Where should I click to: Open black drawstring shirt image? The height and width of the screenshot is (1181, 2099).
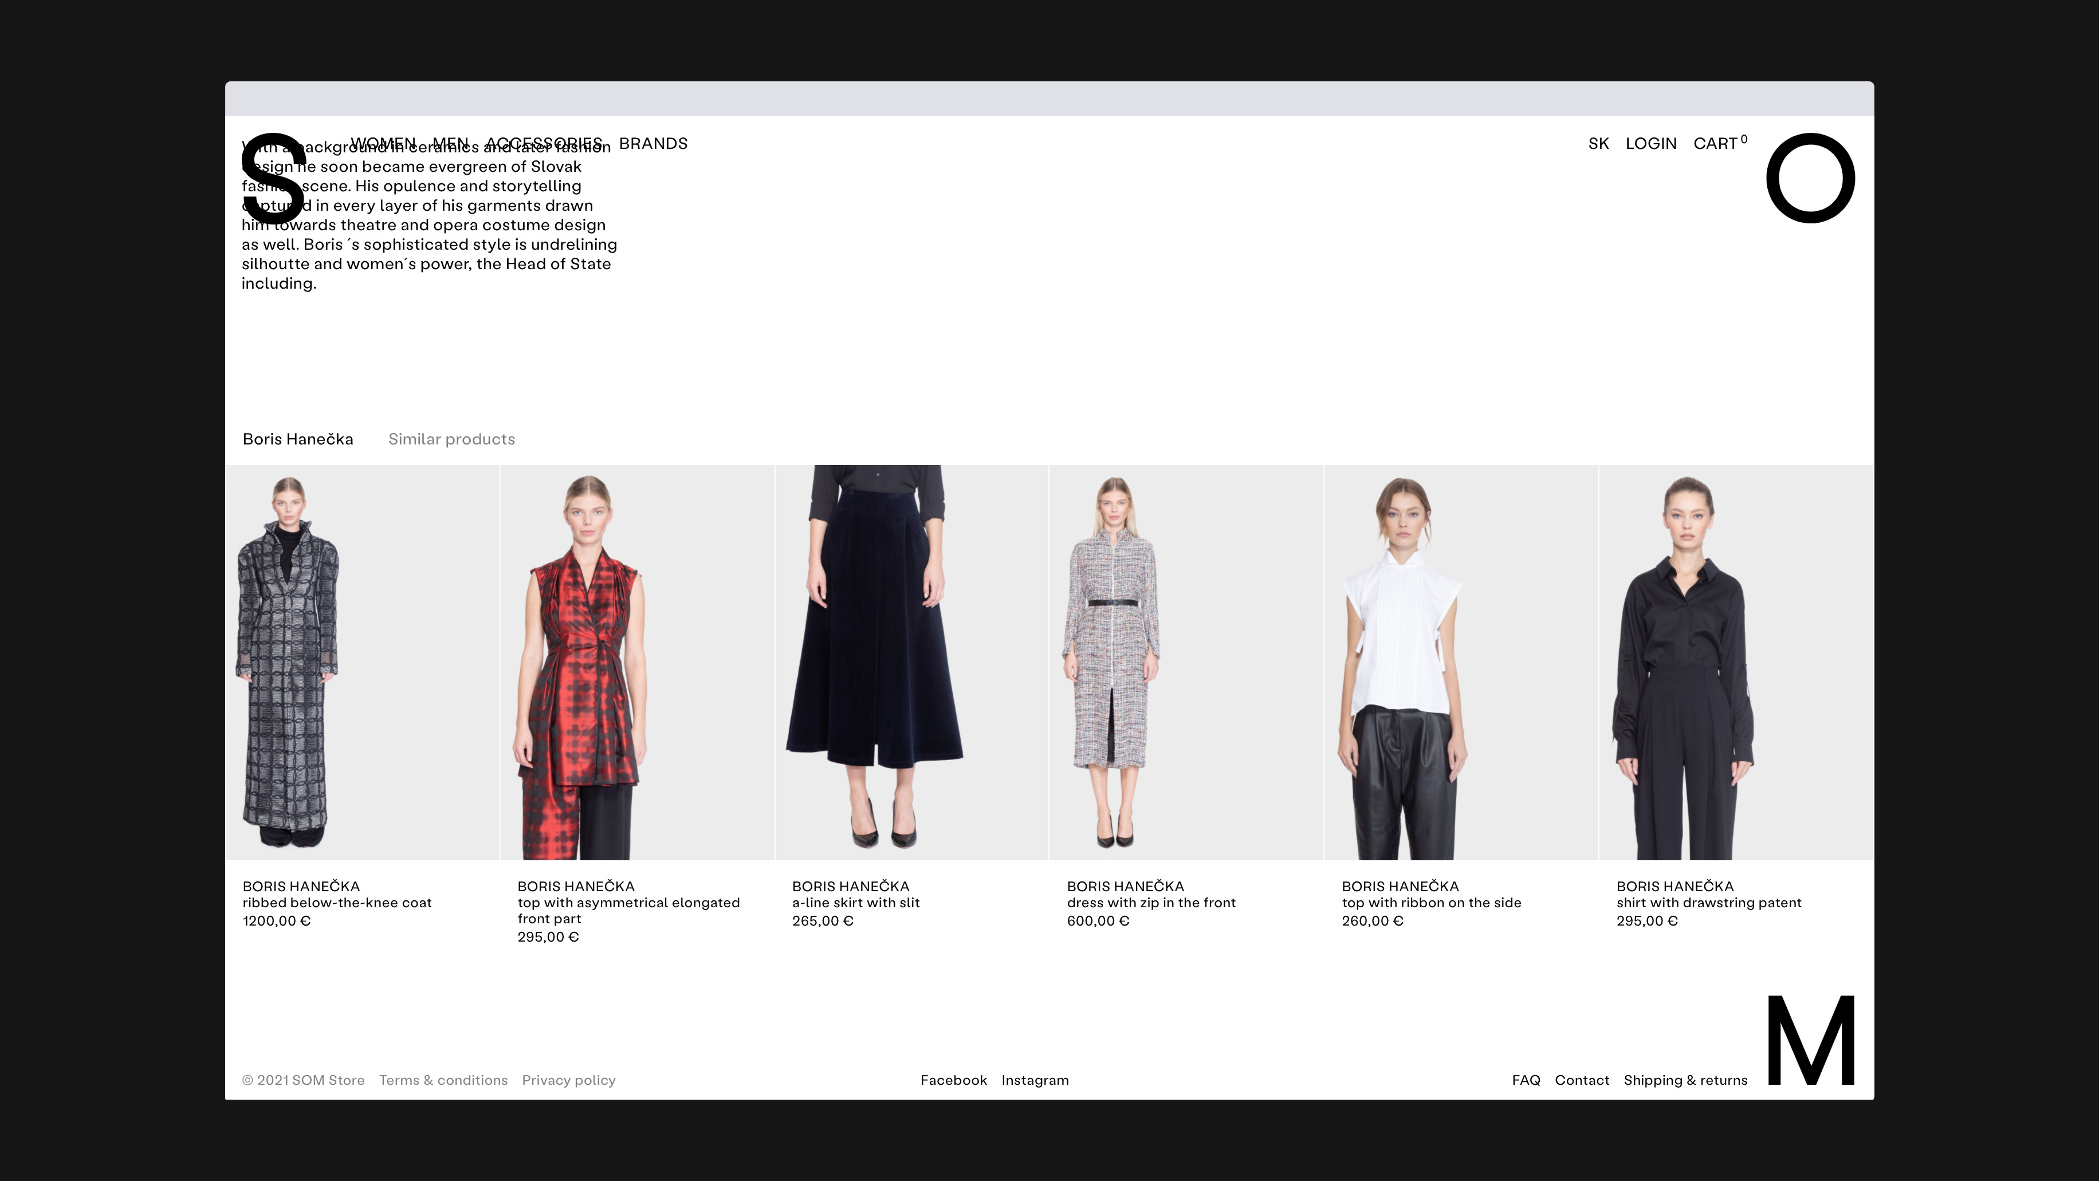(x=1736, y=662)
